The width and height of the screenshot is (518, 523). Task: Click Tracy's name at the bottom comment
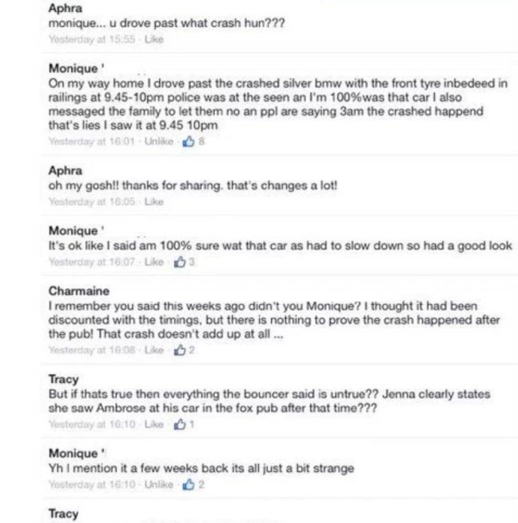tap(63, 513)
